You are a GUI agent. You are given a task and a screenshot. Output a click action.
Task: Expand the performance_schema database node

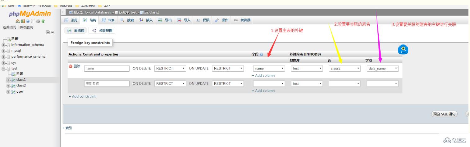click(3, 57)
